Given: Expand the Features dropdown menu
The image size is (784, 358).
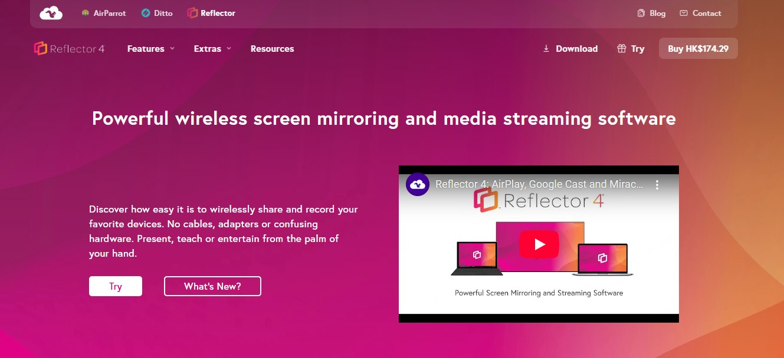Looking at the screenshot, I should tap(151, 49).
